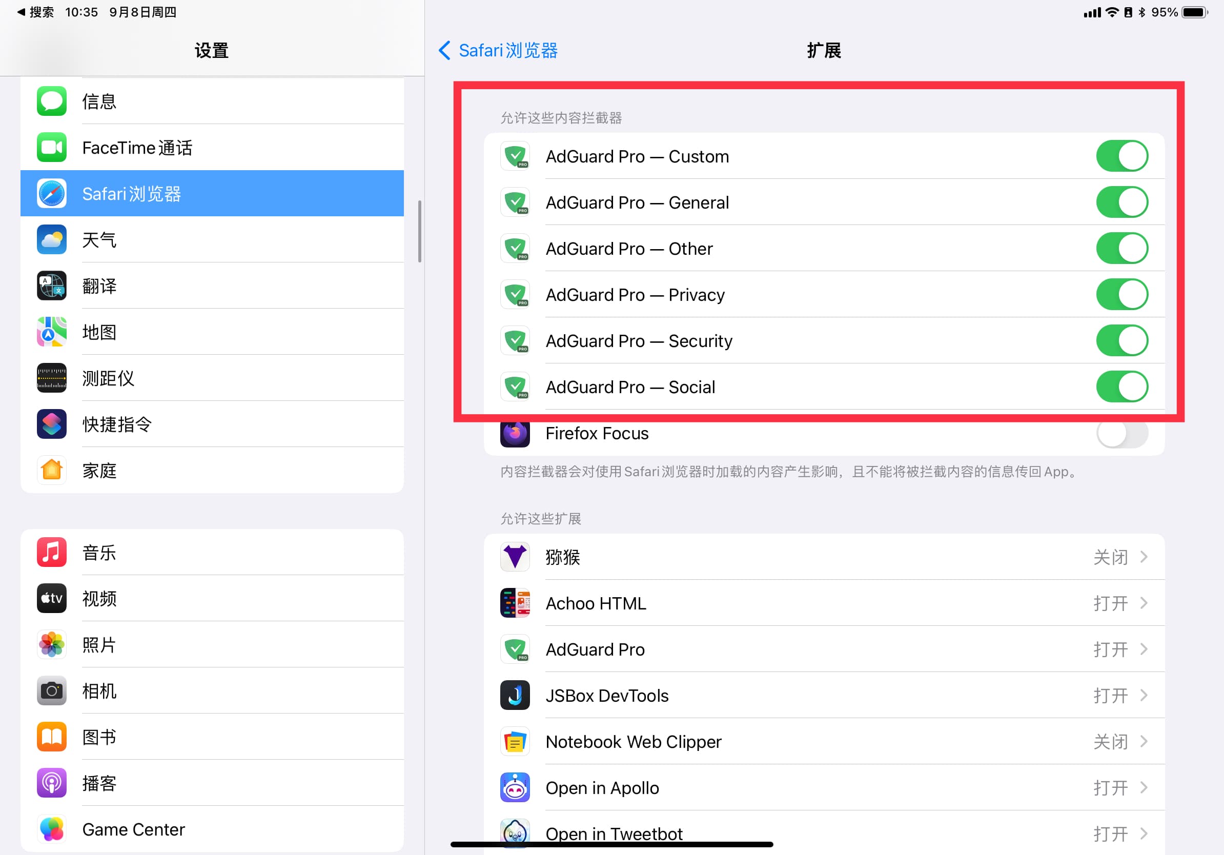
Task: Open the 猕猴 row chevron
Action: click(x=1144, y=557)
